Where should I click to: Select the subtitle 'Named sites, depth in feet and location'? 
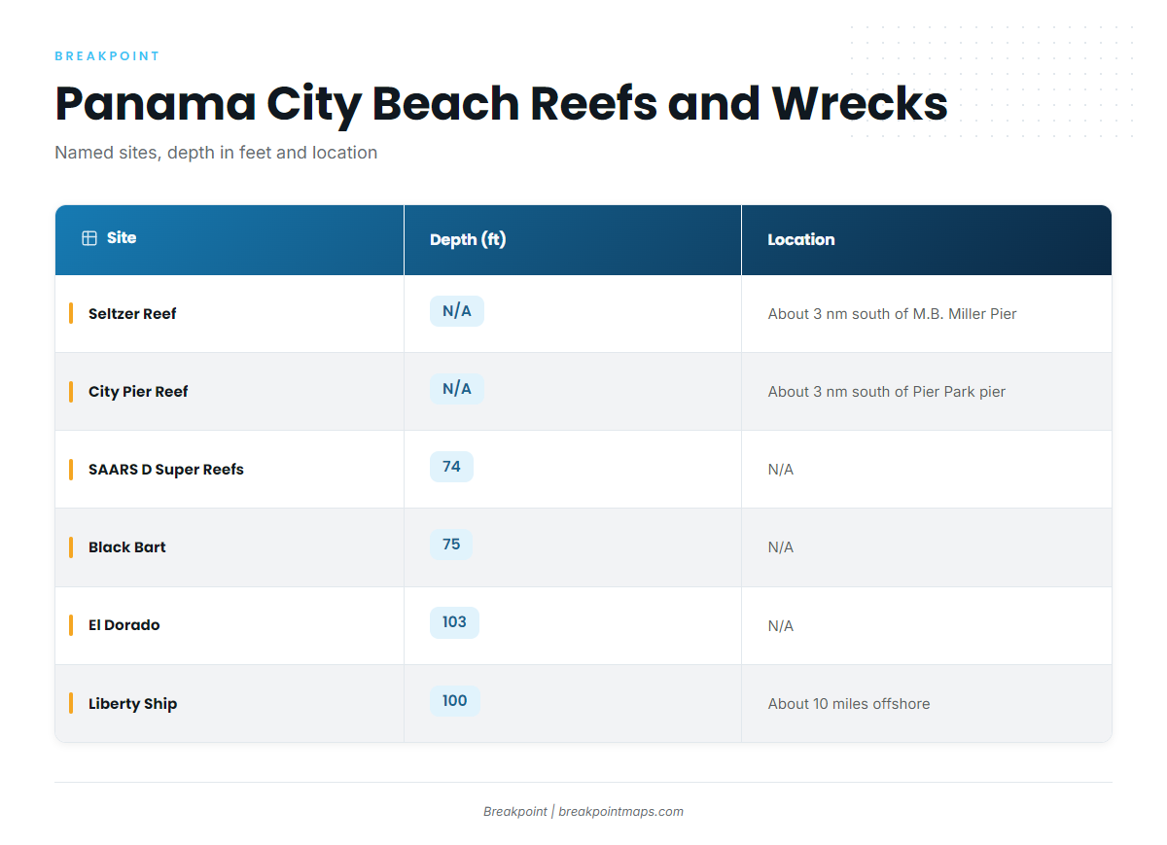(x=216, y=153)
